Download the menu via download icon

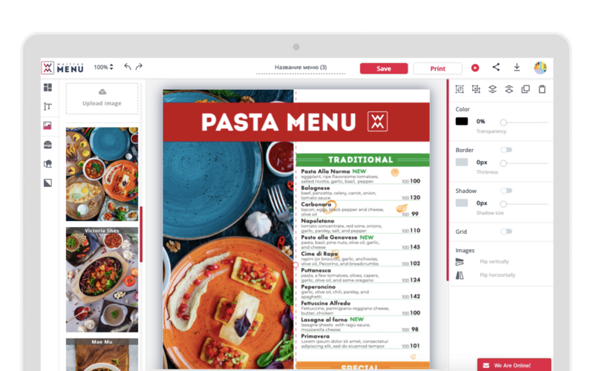[517, 68]
